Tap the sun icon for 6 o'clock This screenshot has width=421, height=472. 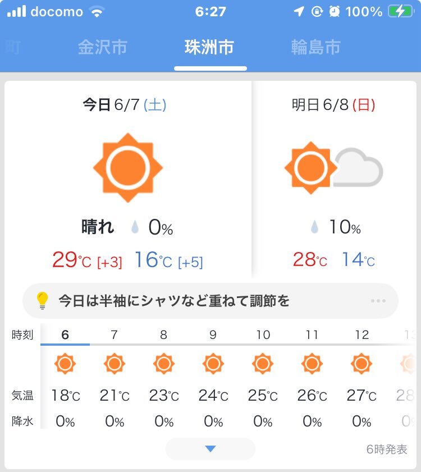(x=65, y=364)
